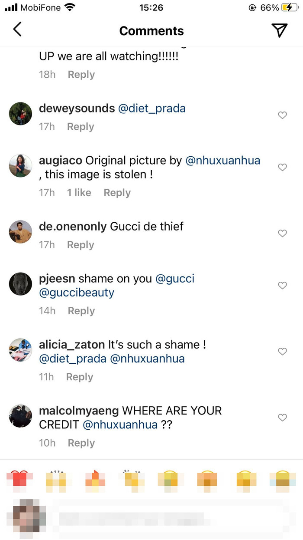Open malcolmyaeng's profile avatar
The image size is (303, 540).
pyautogui.click(x=20, y=416)
